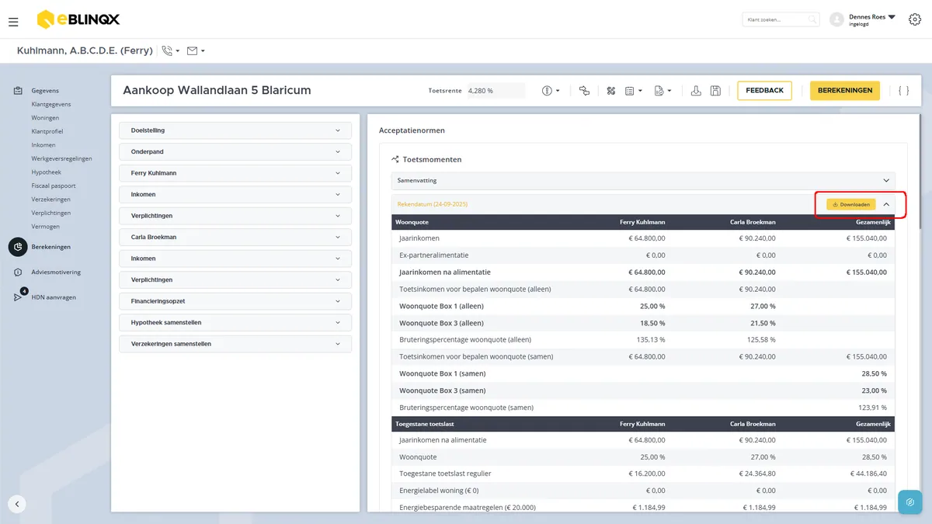Viewport: 932px width, 524px height.
Task: Open the checklist toolbar dropdown
Action: coord(634,91)
